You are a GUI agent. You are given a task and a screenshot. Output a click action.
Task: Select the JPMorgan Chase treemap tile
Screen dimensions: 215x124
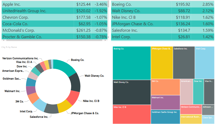click(x=162, y=63)
